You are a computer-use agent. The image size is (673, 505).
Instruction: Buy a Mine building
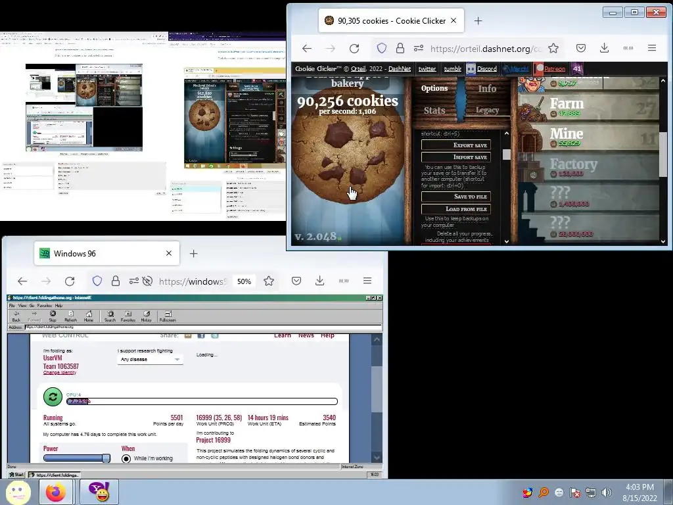click(588, 137)
